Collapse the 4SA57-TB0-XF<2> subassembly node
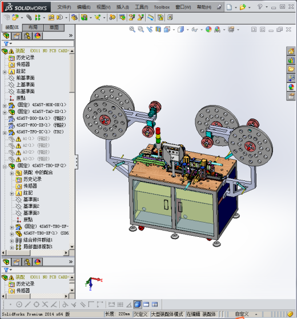The image size is (297, 319). click(x=5, y=167)
